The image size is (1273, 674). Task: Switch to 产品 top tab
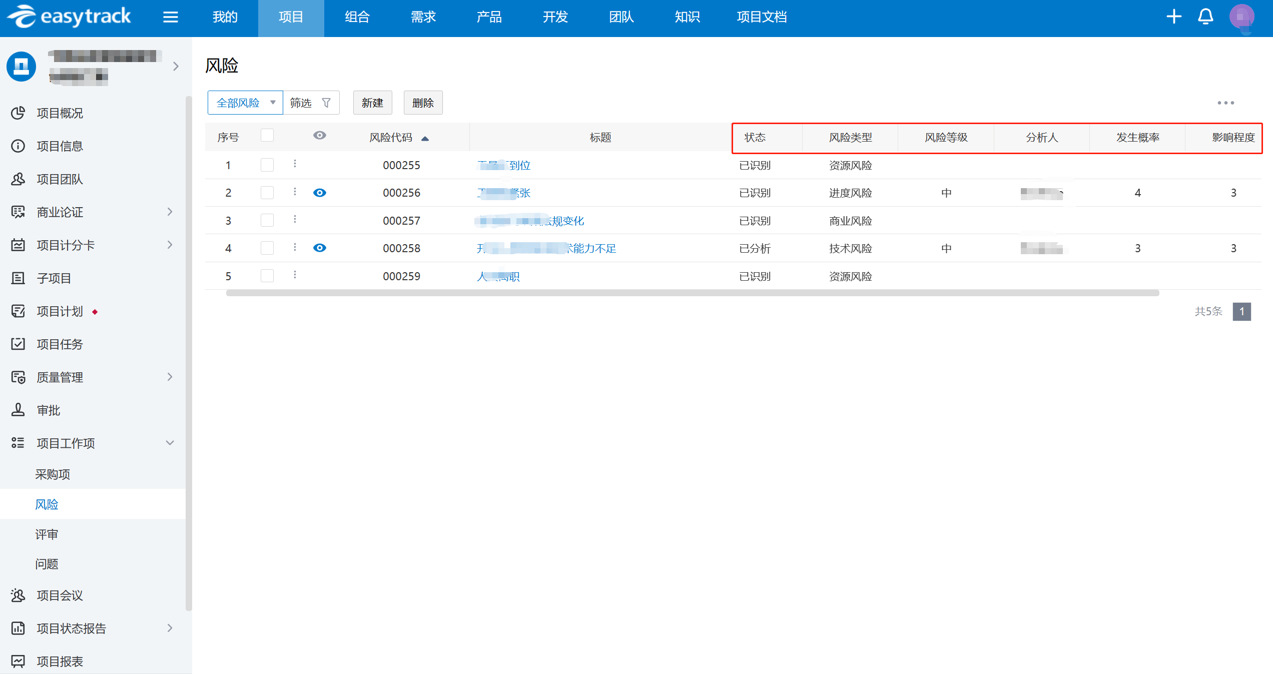tap(489, 17)
